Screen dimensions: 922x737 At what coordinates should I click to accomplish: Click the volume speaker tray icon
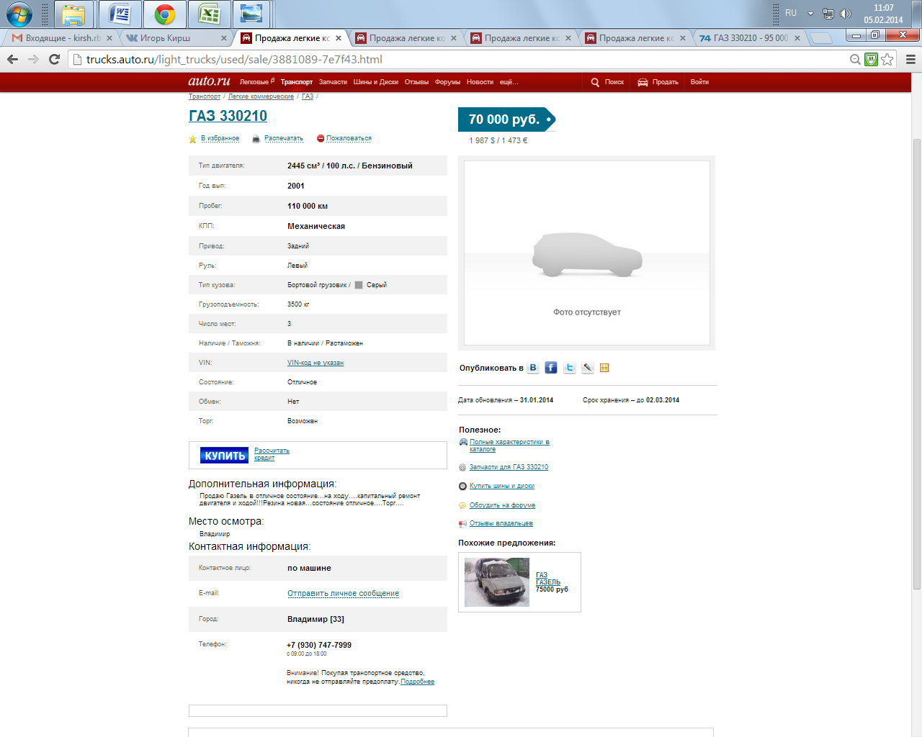(846, 14)
